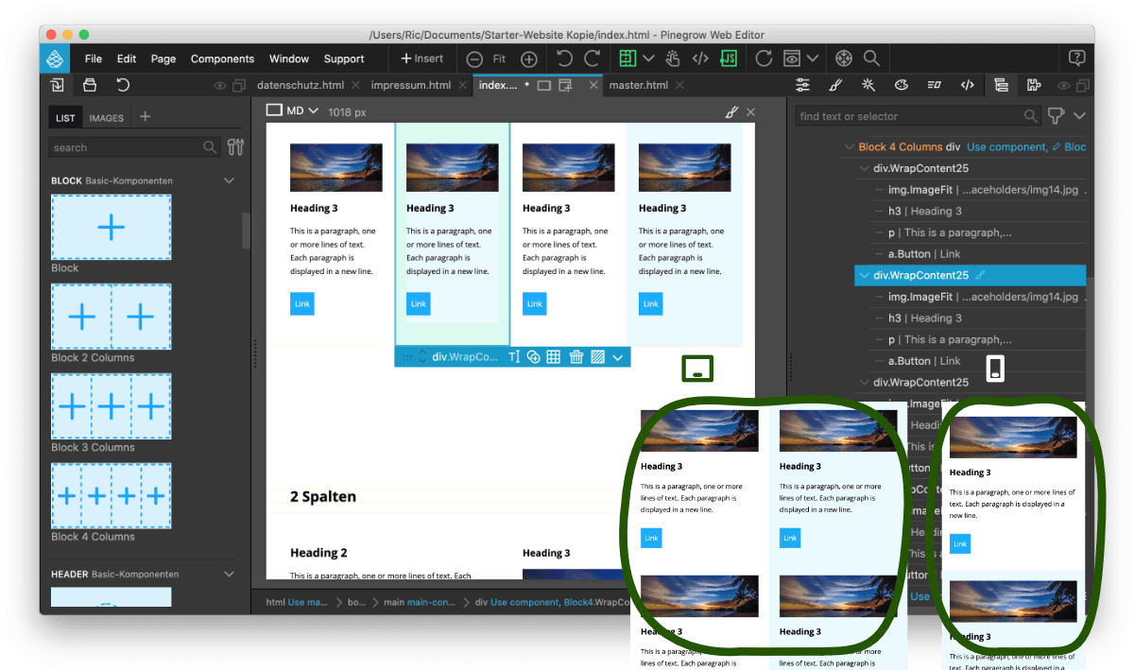Click the Fit zoom button
The image size is (1134, 670).
point(499,59)
